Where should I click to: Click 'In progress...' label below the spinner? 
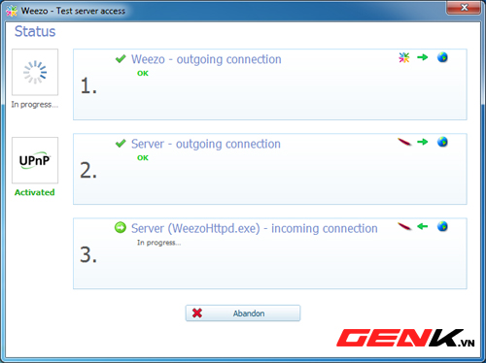(35, 105)
